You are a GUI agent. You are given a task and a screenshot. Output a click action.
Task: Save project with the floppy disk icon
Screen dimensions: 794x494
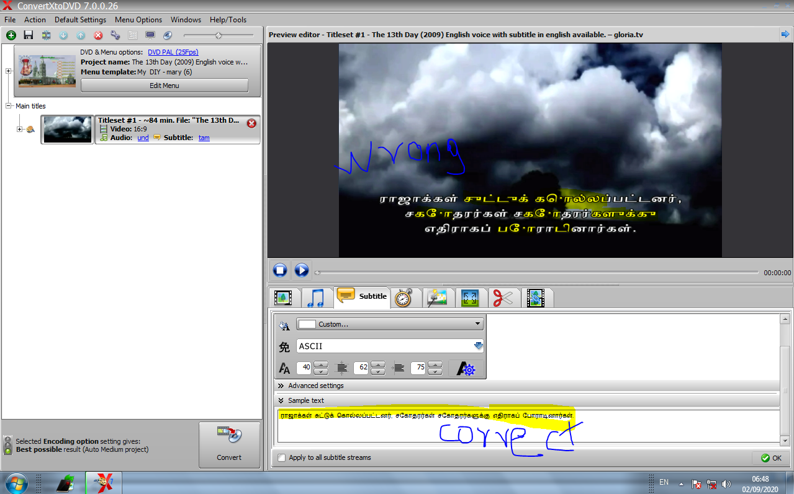28,35
